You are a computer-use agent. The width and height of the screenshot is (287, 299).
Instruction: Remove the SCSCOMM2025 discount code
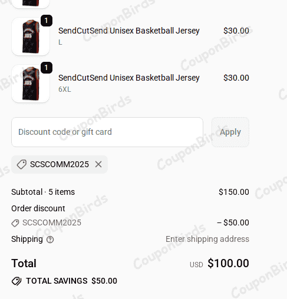click(x=98, y=164)
